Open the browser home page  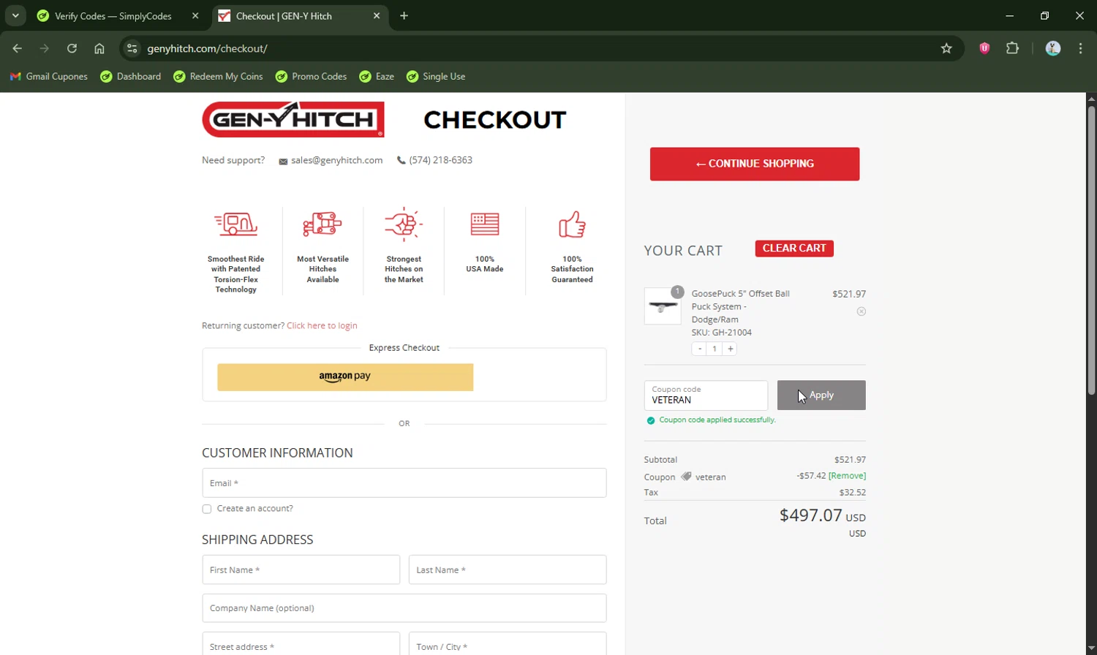pyautogui.click(x=99, y=48)
